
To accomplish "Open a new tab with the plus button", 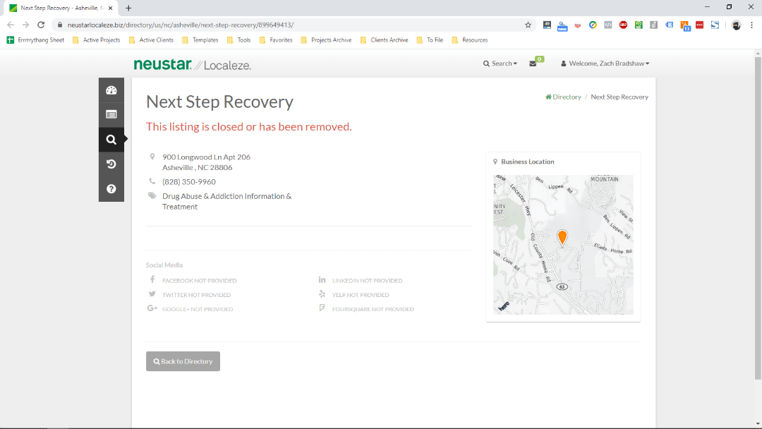I will pos(128,8).
